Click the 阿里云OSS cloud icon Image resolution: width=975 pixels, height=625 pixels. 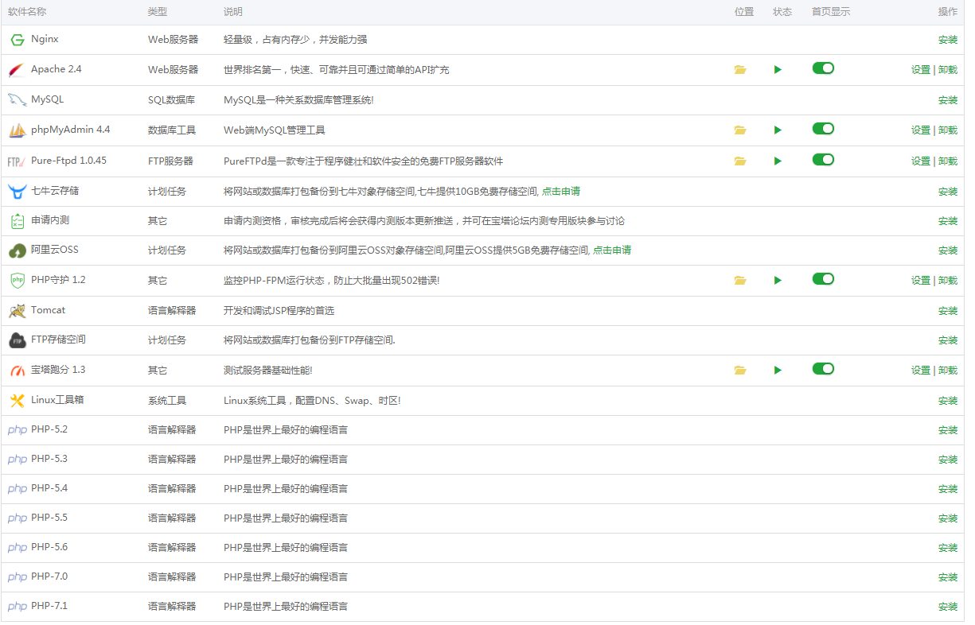[18, 250]
